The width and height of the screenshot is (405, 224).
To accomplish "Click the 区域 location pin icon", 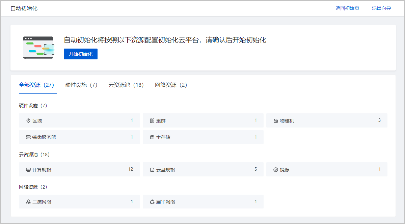I will pos(28,121).
